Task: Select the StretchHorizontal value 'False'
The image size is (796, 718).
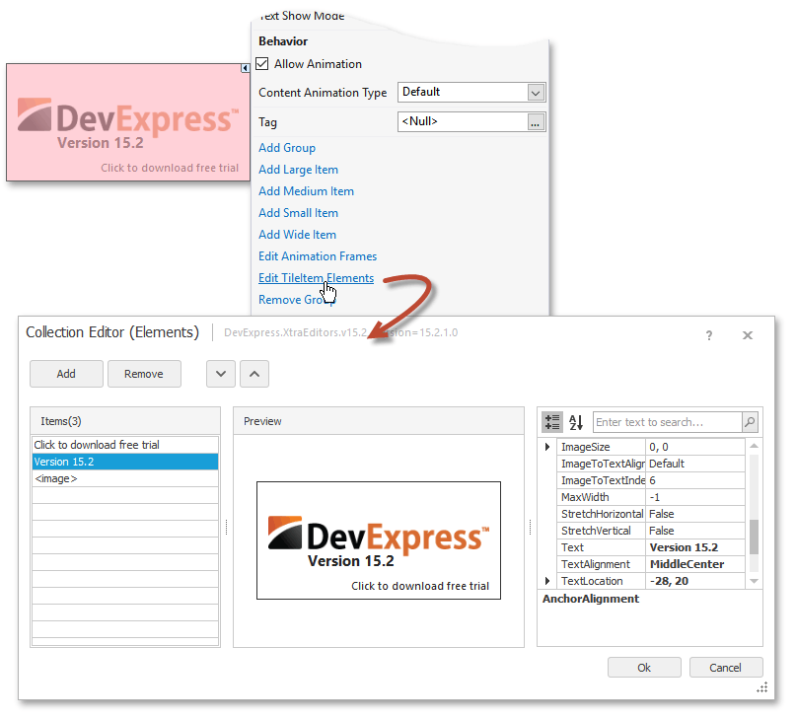Action: tap(695, 514)
